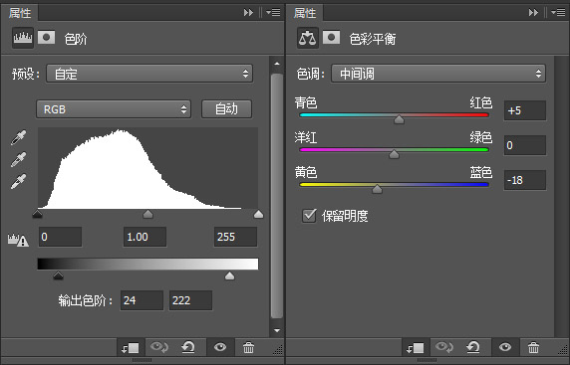This screenshot has width=570, height=365.
Task: Click the 绿色 label
Action: point(481,137)
